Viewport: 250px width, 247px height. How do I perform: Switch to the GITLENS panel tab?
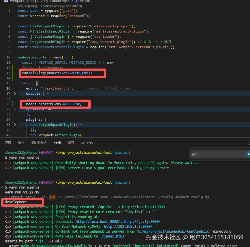point(87,143)
